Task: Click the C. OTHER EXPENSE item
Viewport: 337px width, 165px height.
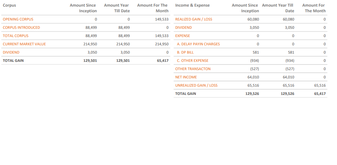Action: [x=193, y=61]
